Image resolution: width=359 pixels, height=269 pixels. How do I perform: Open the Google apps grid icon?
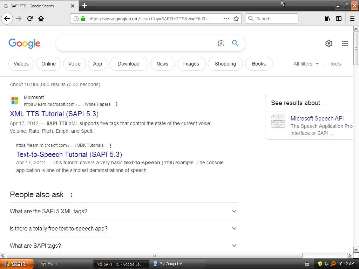tap(345, 43)
